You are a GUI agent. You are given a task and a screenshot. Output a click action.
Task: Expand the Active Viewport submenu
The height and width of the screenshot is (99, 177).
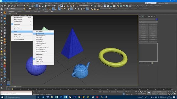tap(22, 20)
